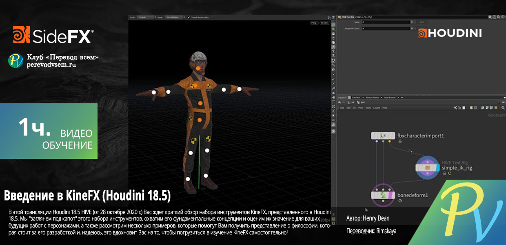Click the bonedeform1 node label
Viewport: 506px width, 245px height.
click(413, 195)
